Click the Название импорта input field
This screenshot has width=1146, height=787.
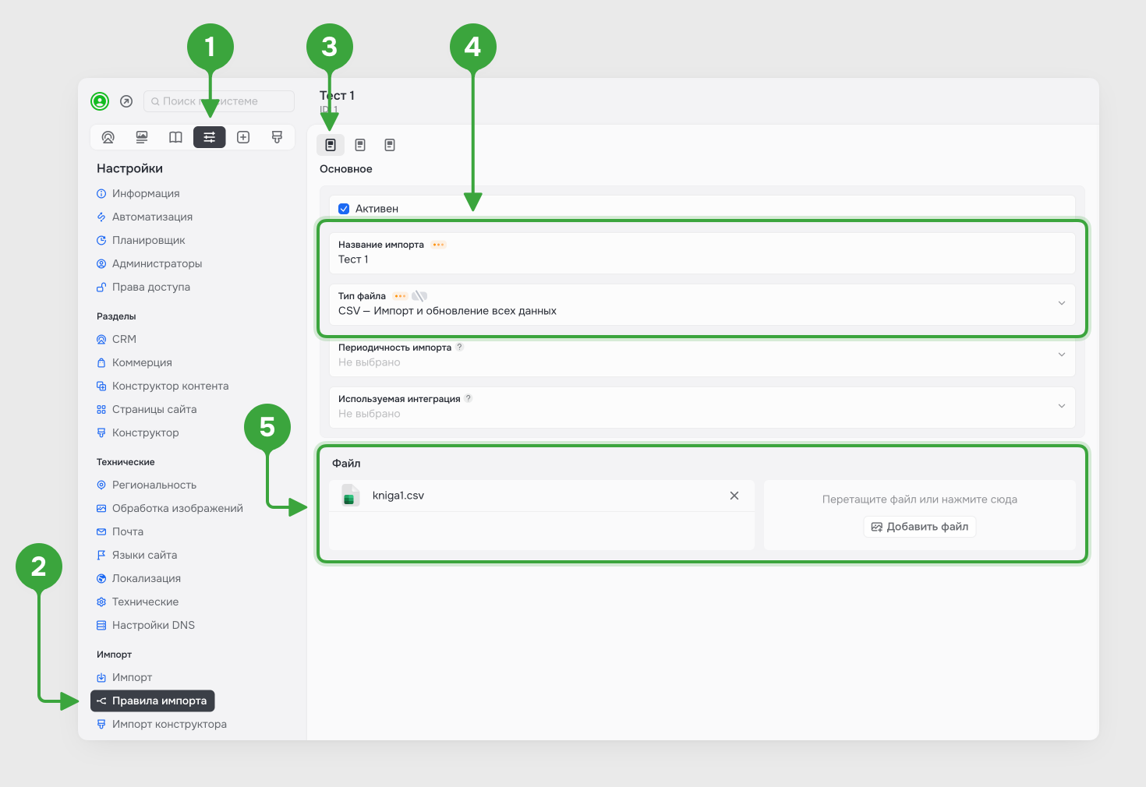pyautogui.click(x=702, y=259)
